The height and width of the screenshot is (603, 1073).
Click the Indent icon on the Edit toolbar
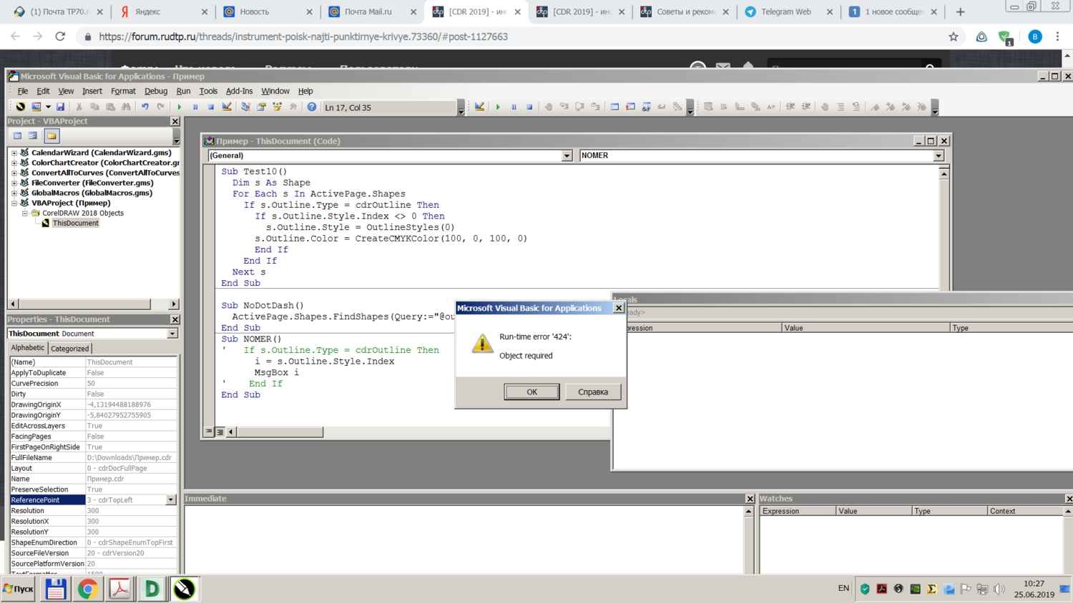point(790,107)
